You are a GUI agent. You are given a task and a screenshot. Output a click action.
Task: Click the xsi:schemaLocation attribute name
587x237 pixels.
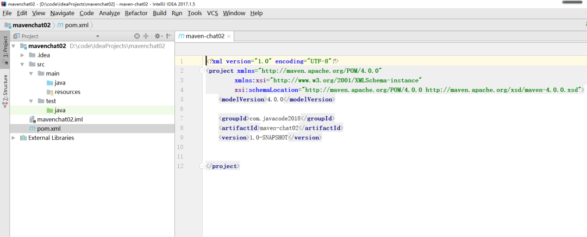click(266, 90)
